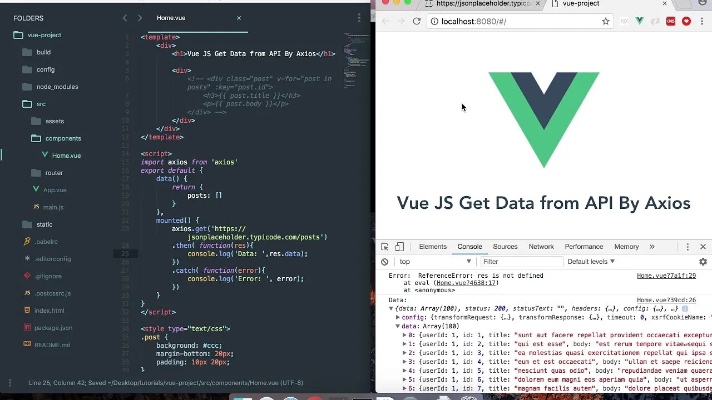Go to next tab with right arrow

pos(140,18)
